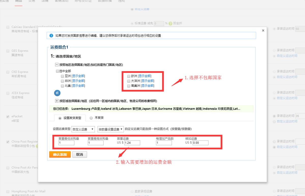Select the 欧洲 checkbox
Screen dimensions: 305x196
point(129,76)
